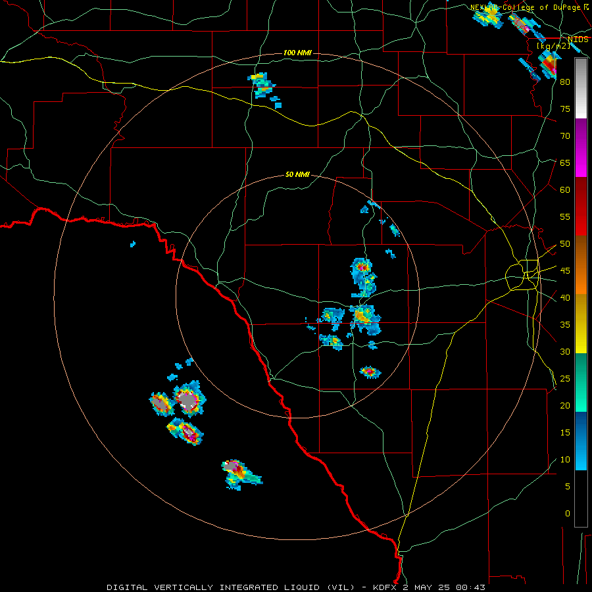592x592 pixels.
Task: Select the brown-orange segment of the color scale
Action: [581, 265]
